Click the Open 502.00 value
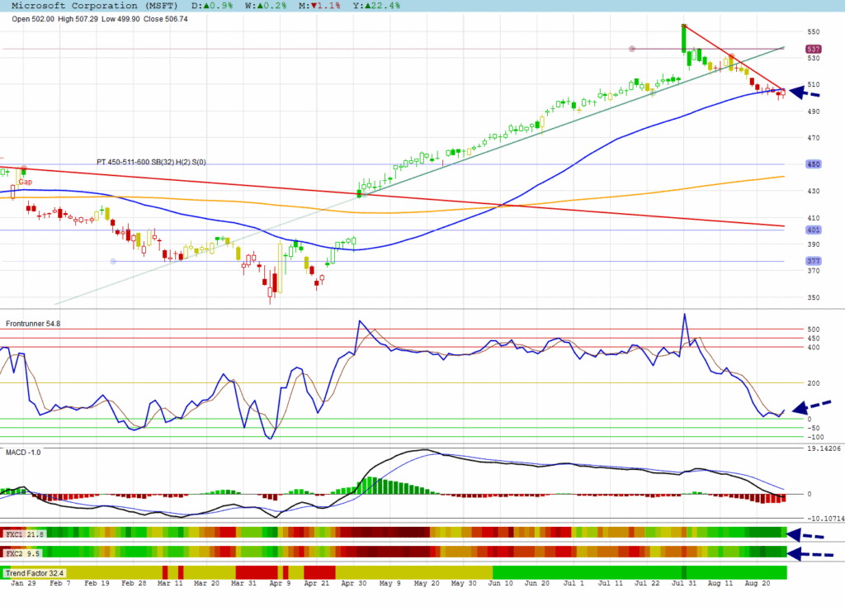The width and height of the screenshot is (845, 607). (x=33, y=19)
